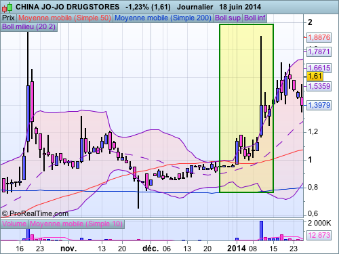
Task: Click the Volume indicator label
Action: 14,224
